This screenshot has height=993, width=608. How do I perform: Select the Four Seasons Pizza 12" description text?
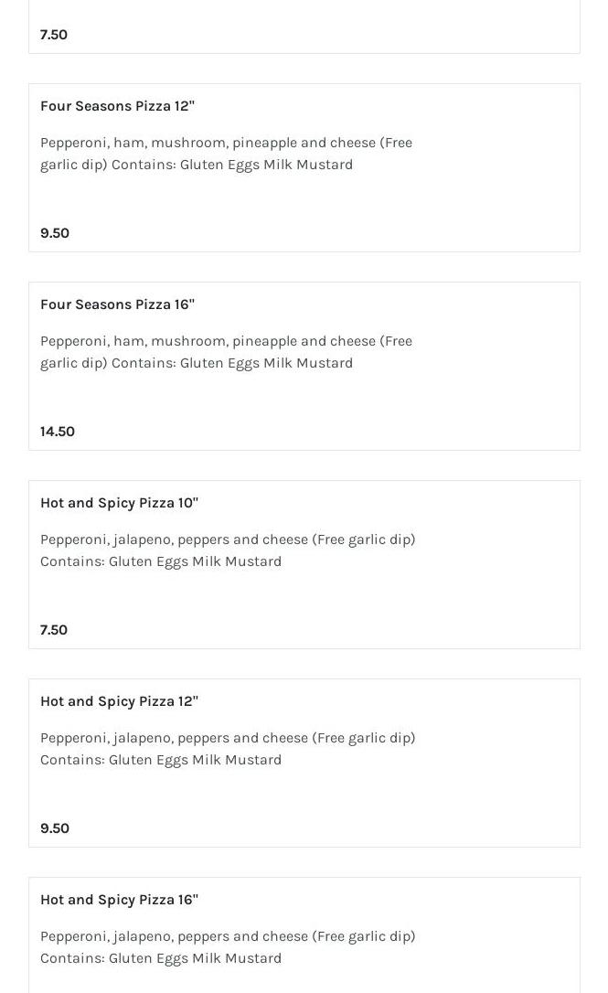(x=226, y=154)
